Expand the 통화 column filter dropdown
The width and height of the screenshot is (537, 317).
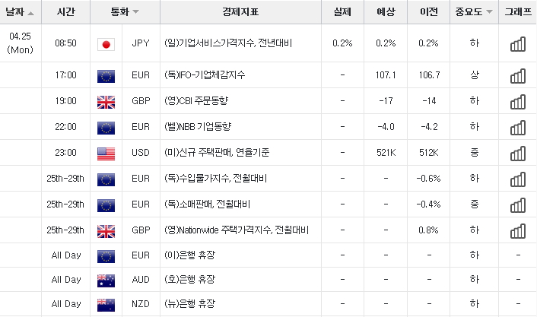[135, 11]
